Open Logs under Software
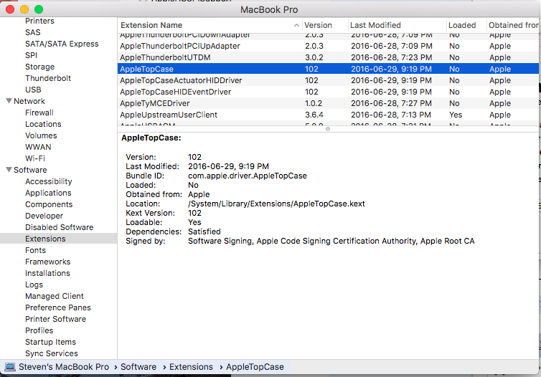This screenshot has width=541, height=377. 34,285
